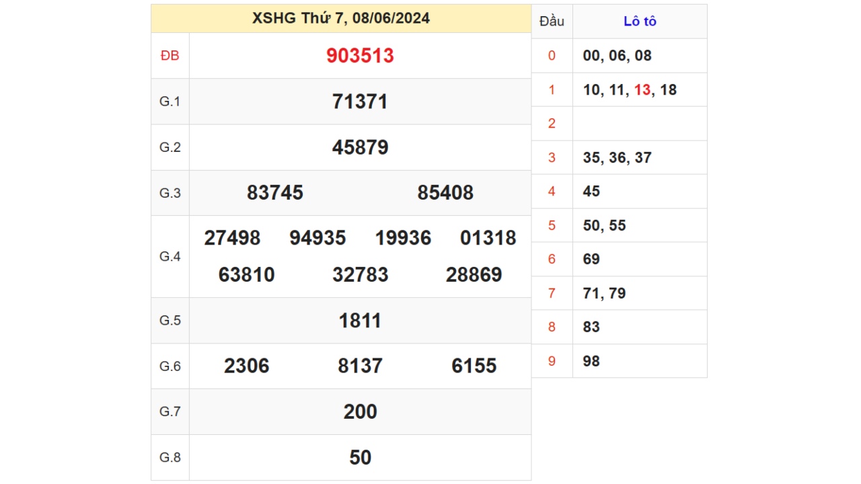Select the G.1 row label
Viewport: 861px width, 484px height.
coord(170,102)
